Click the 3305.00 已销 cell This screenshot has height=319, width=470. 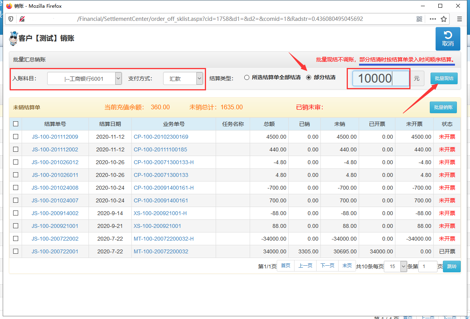[305, 251]
